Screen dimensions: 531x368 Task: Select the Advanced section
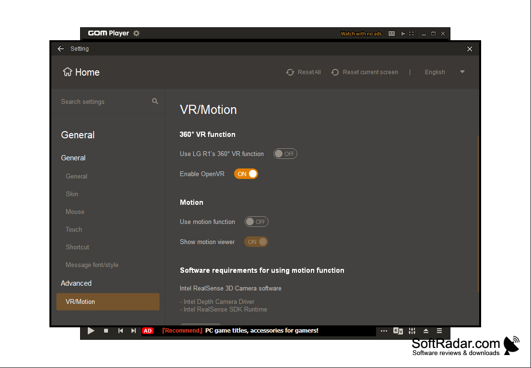point(76,283)
